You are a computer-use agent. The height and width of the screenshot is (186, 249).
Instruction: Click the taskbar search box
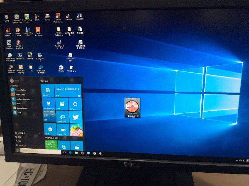point(41,152)
